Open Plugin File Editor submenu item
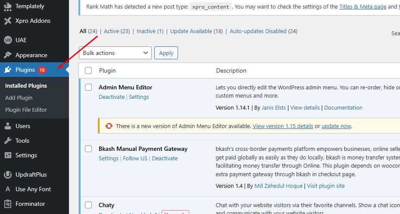400x214 pixels. tap(26, 110)
